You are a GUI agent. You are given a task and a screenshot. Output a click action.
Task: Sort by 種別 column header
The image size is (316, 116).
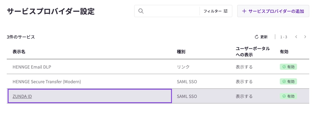(x=181, y=52)
